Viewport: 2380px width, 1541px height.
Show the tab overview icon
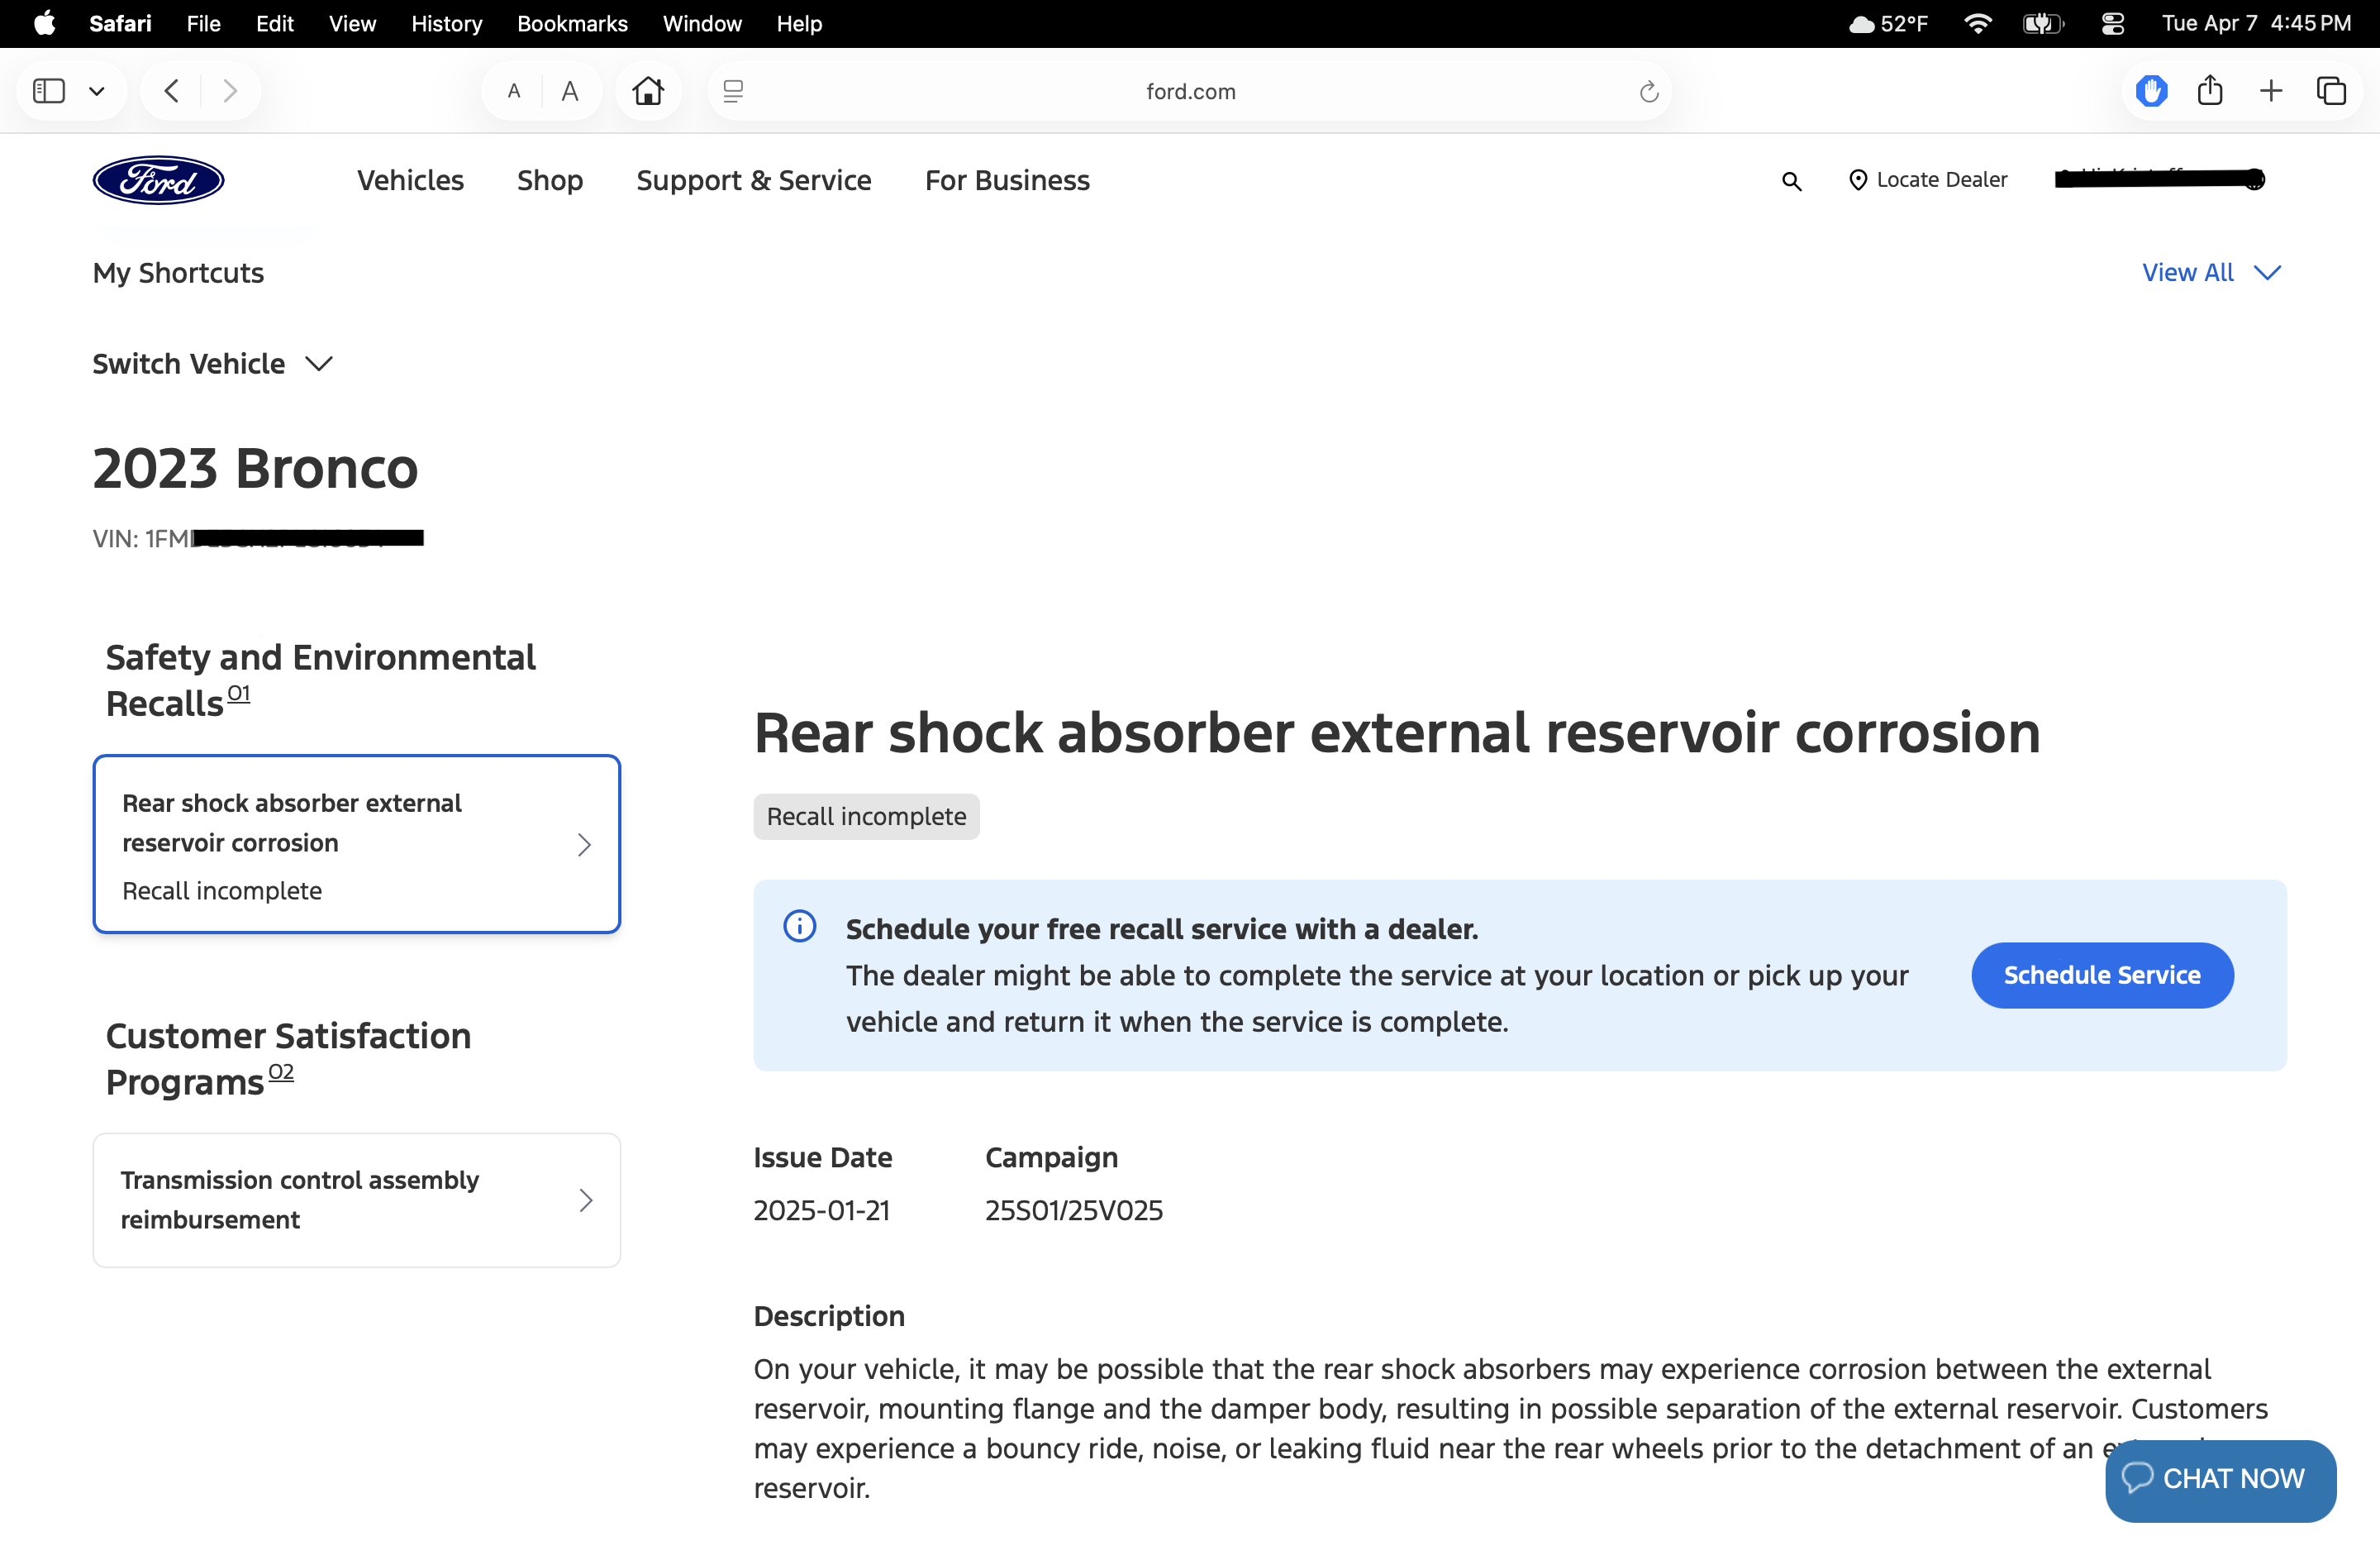click(x=2331, y=91)
